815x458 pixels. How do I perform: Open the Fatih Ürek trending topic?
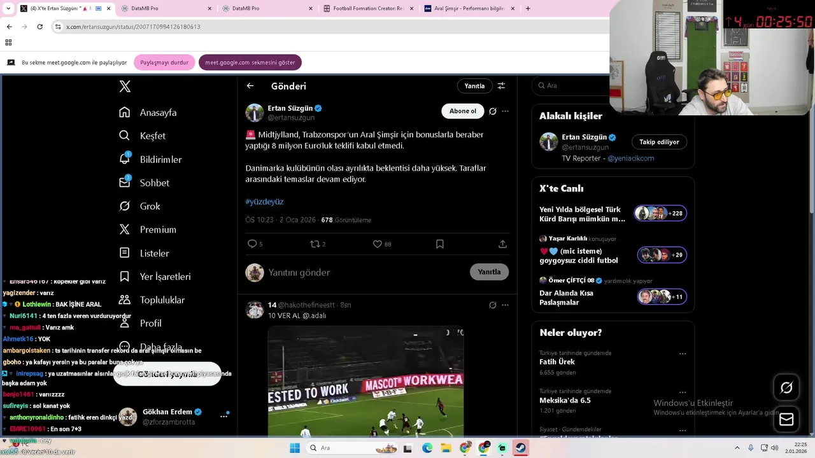coord(557,362)
